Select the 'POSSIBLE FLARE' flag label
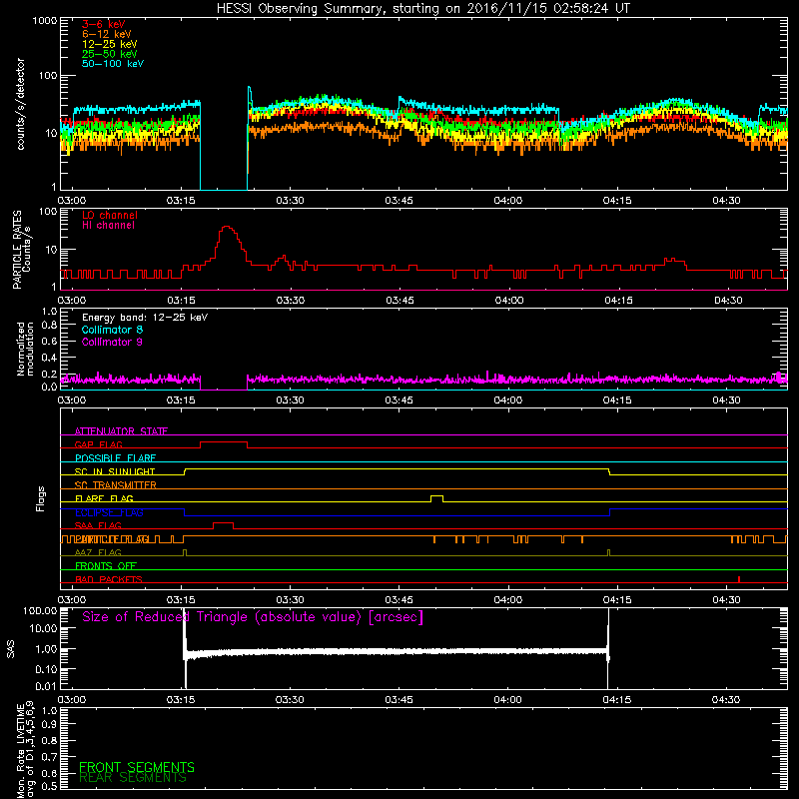Image resolution: width=799 pixels, height=799 pixels. pyautogui.click(x=115, y=458)
